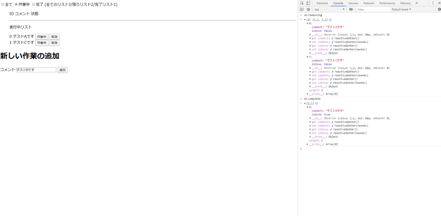Collapse the vm.remaining array output

305,19
